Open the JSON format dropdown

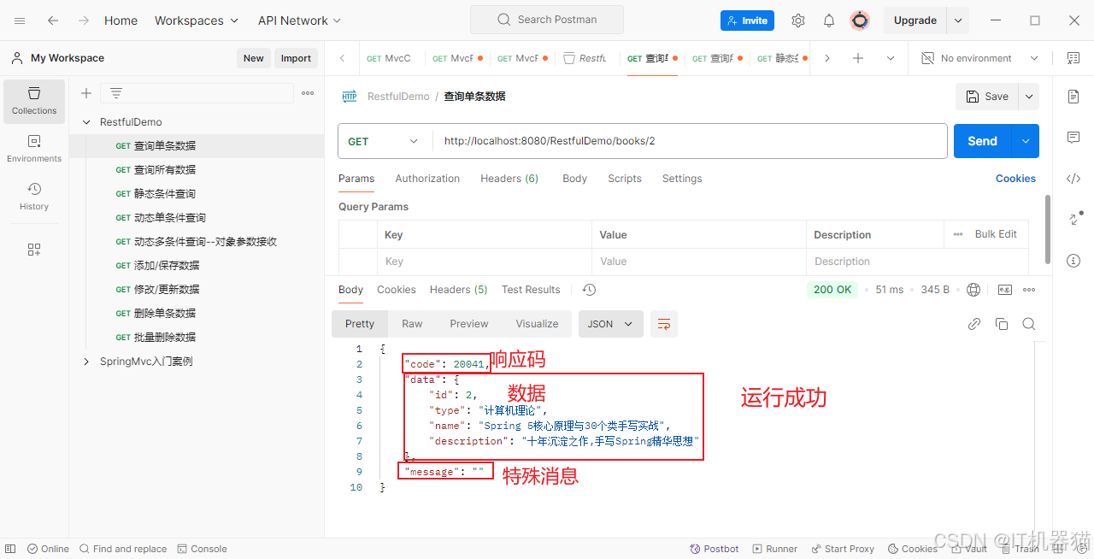[611, 324]
